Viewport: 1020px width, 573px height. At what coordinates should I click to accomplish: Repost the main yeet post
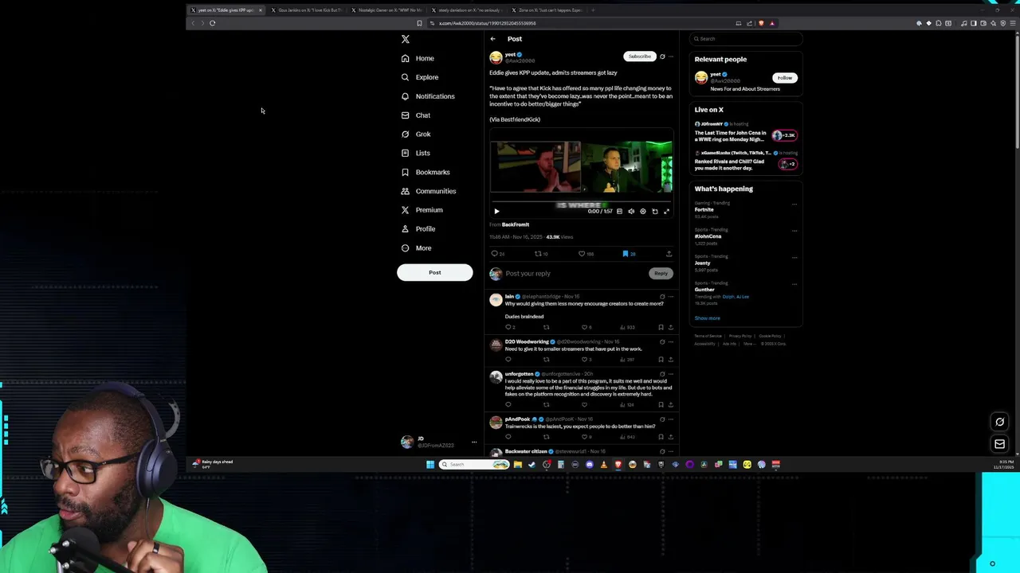tap(538, 254)
